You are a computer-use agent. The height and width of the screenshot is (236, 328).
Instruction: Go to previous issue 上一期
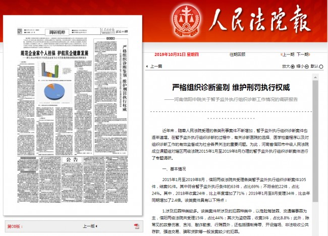pyautogui.click(x=288, y=54)
